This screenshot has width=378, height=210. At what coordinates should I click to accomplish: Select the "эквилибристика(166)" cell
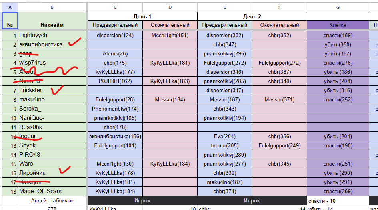[115, 136]
